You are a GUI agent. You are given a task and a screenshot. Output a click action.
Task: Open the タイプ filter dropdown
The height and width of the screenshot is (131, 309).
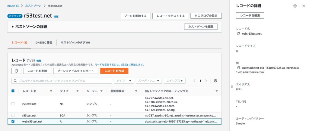(x=124, y=81)
